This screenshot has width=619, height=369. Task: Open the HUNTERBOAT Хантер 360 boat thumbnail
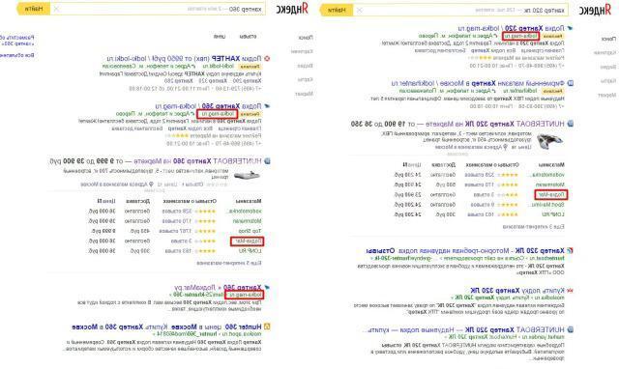(x=247, y=176)
